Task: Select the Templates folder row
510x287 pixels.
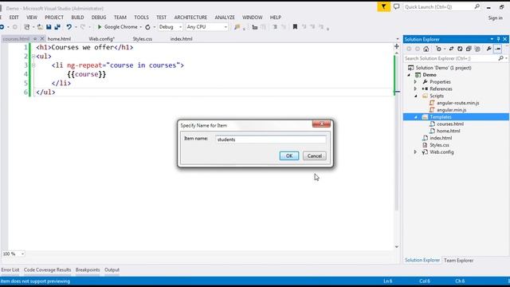Action: [456, 117]
